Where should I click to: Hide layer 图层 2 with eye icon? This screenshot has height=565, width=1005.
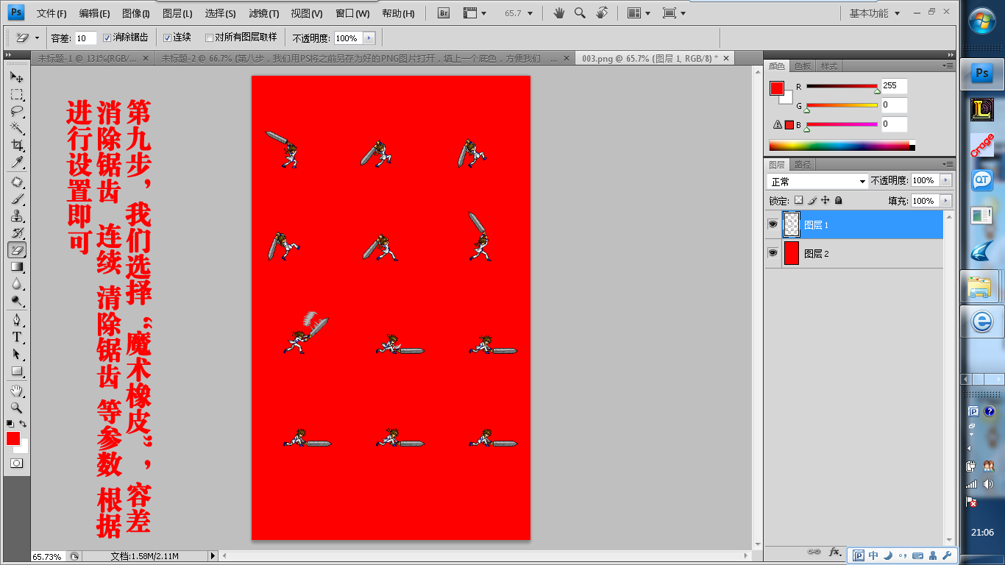[x=773, y=253]
